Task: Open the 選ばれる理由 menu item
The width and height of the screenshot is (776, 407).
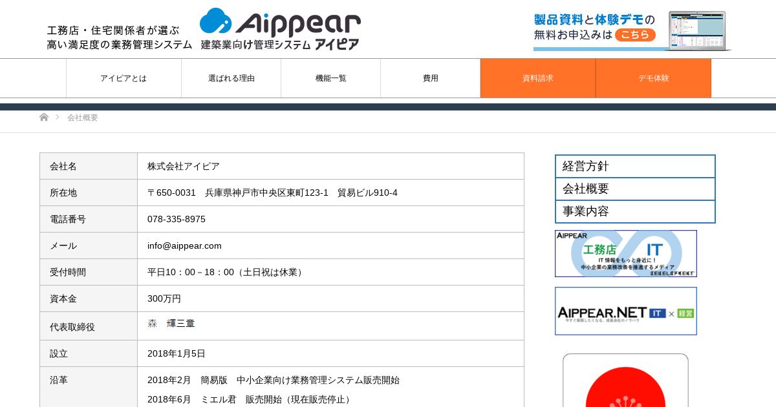Action: coord(232,78)
